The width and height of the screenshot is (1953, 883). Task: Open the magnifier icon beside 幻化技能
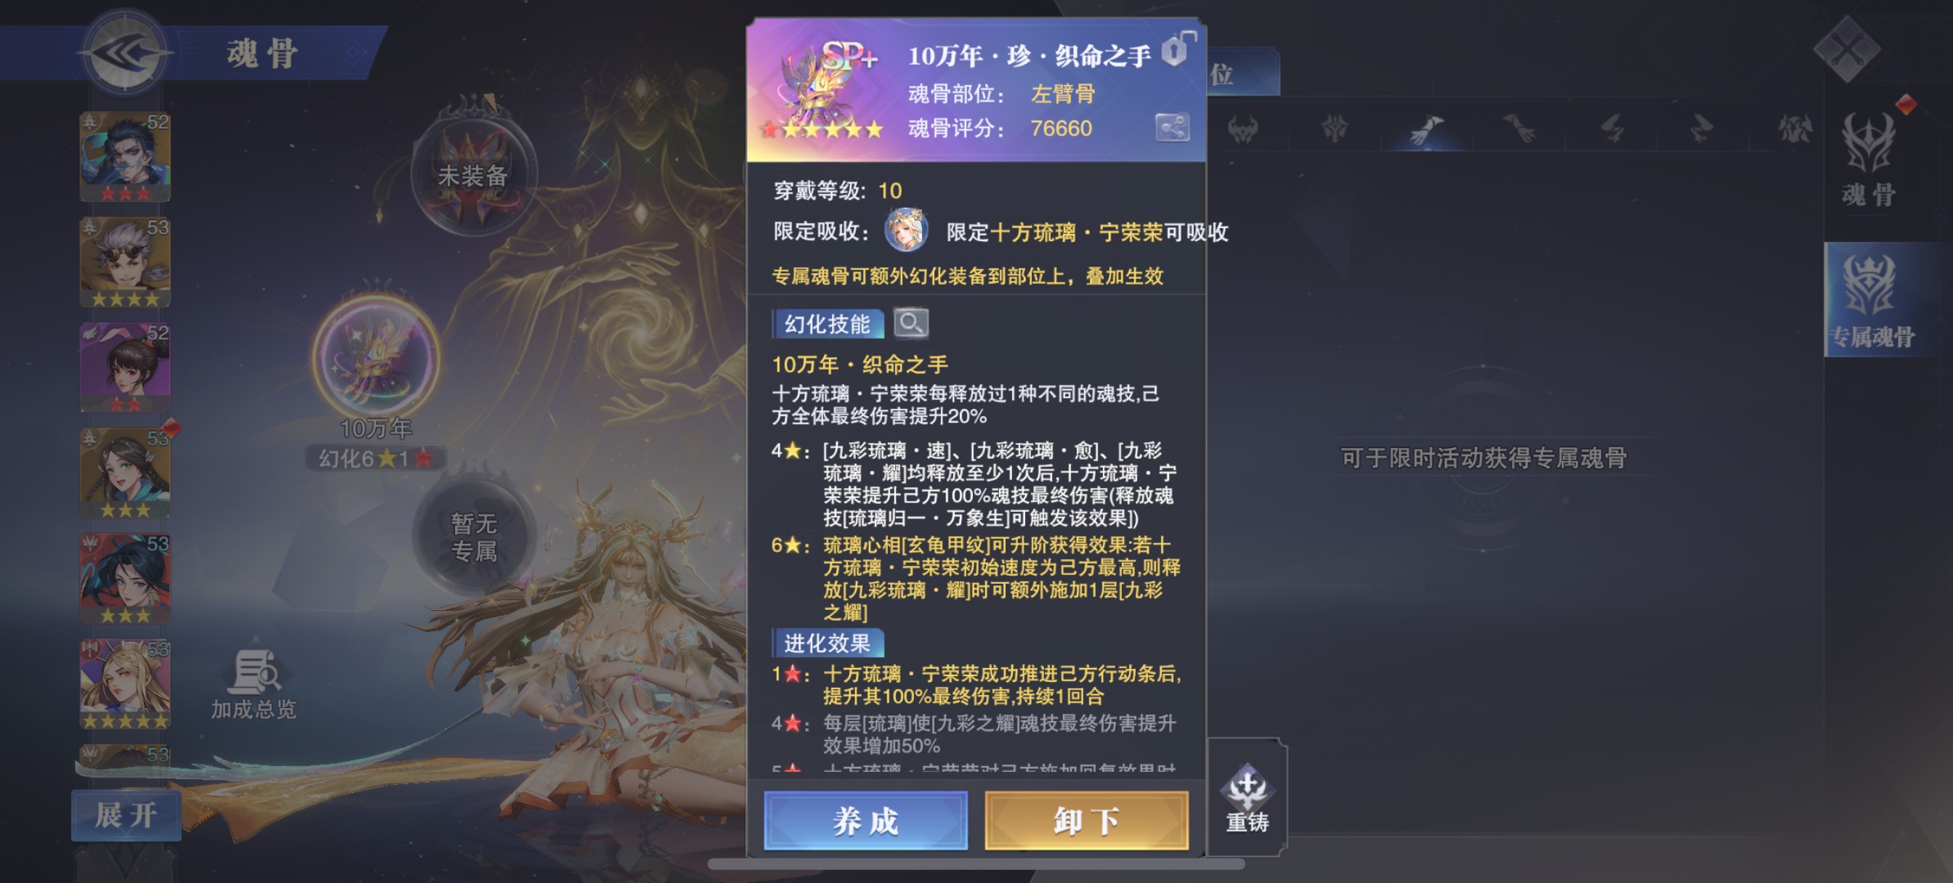coord(910,324)
